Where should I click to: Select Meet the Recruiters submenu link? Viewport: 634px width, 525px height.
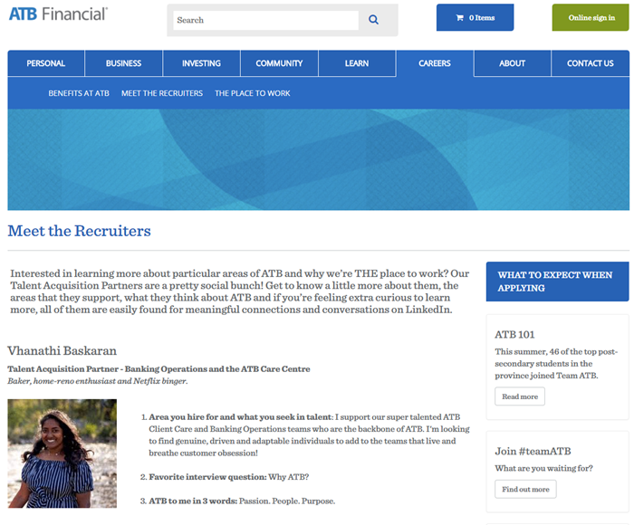[x=162, y=93]
